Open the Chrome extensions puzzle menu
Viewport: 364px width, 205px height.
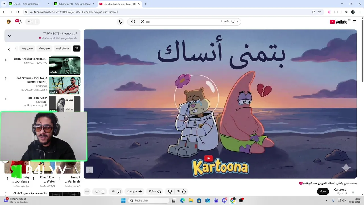tap(336, 12)
